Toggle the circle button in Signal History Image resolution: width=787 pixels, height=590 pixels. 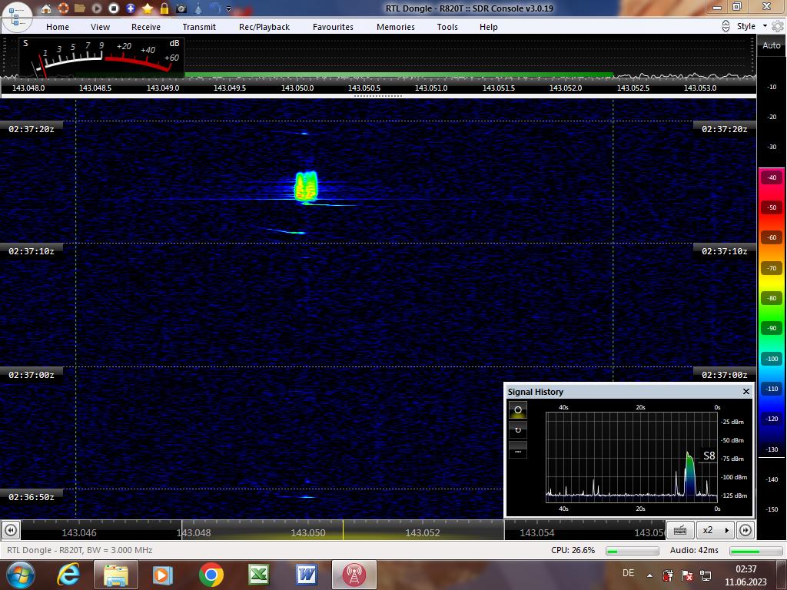click(518, 410)
